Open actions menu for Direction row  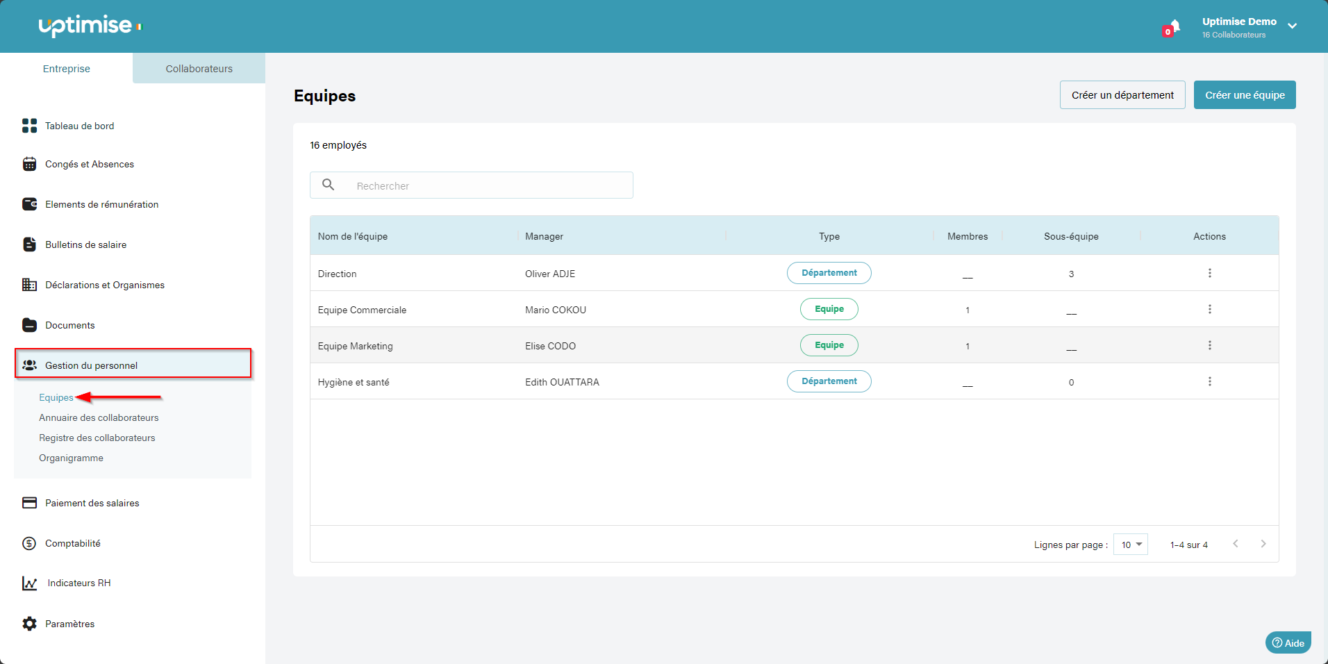point(1209,273)
